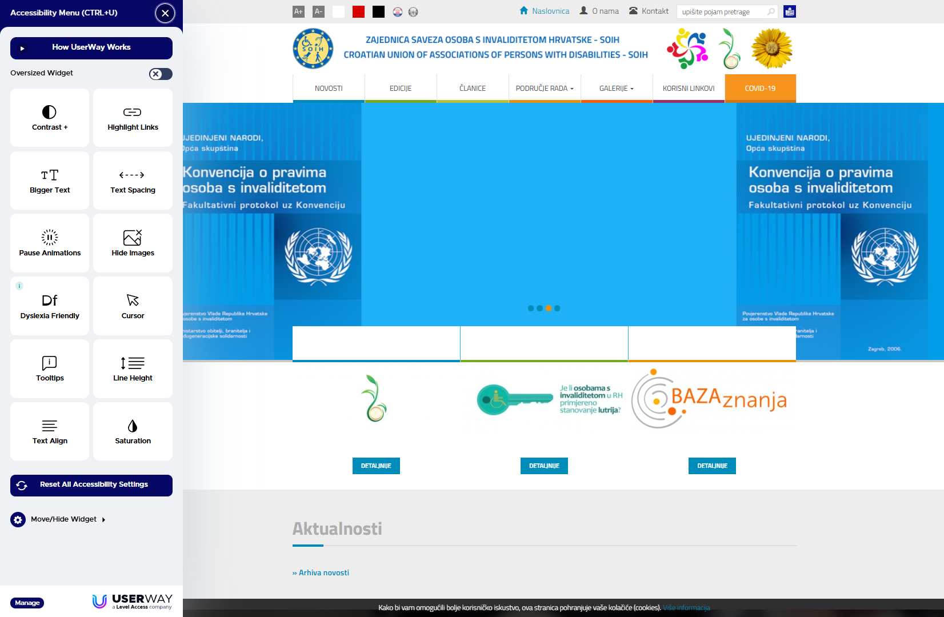Open the ČLANICE menu tab
Screen dimensions: 944x617
[x=473, y=89]
